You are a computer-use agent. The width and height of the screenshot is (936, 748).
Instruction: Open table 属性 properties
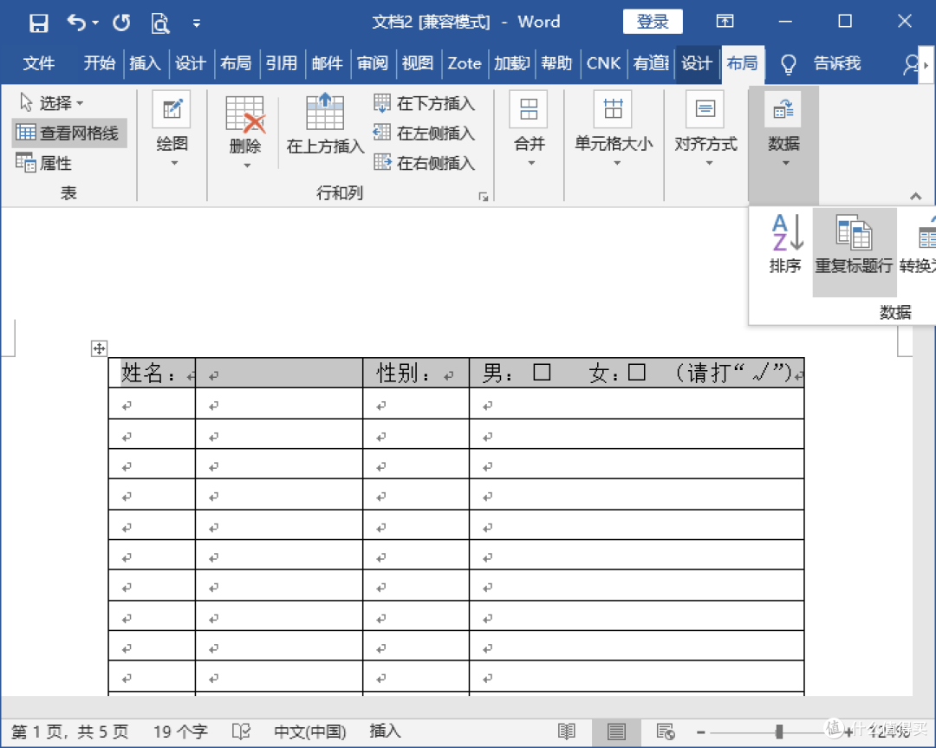44,162
